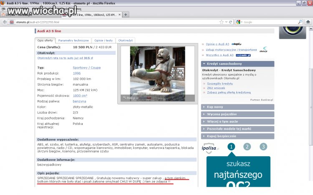Click the otomoto.pl address bar URL field
This screenshot has width=313, height=195.
(x=117, y=22)
